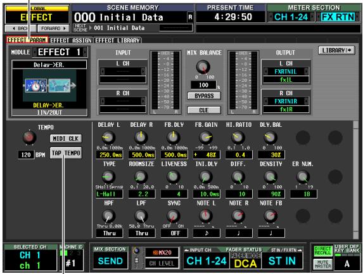Click the Delay->ER. effect type graphic

[x=49, y=86]
